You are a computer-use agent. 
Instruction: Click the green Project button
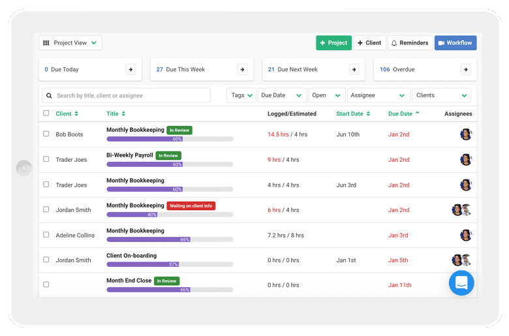point(333,43)
